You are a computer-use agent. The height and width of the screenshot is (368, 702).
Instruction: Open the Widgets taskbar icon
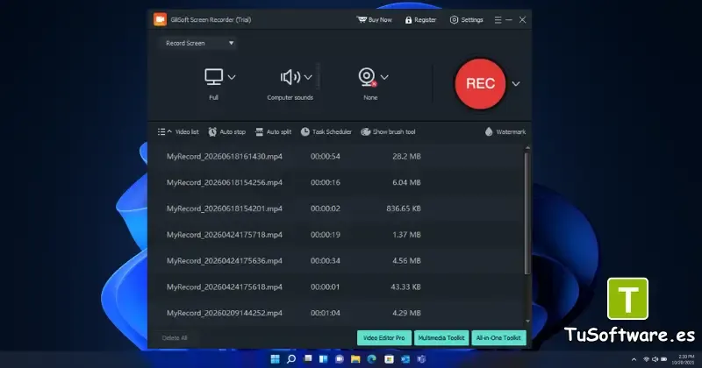point(323,359)
